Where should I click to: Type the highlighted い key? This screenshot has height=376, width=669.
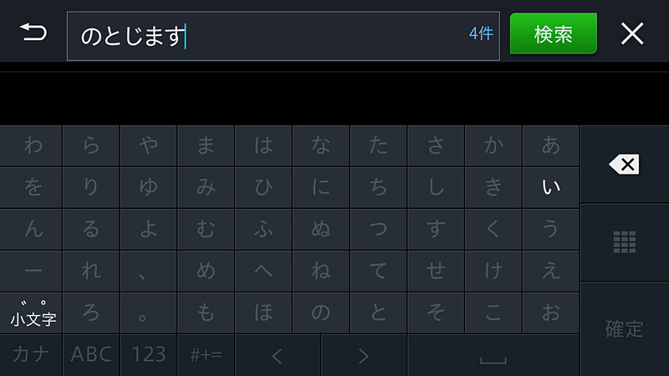tap(550, 187)
